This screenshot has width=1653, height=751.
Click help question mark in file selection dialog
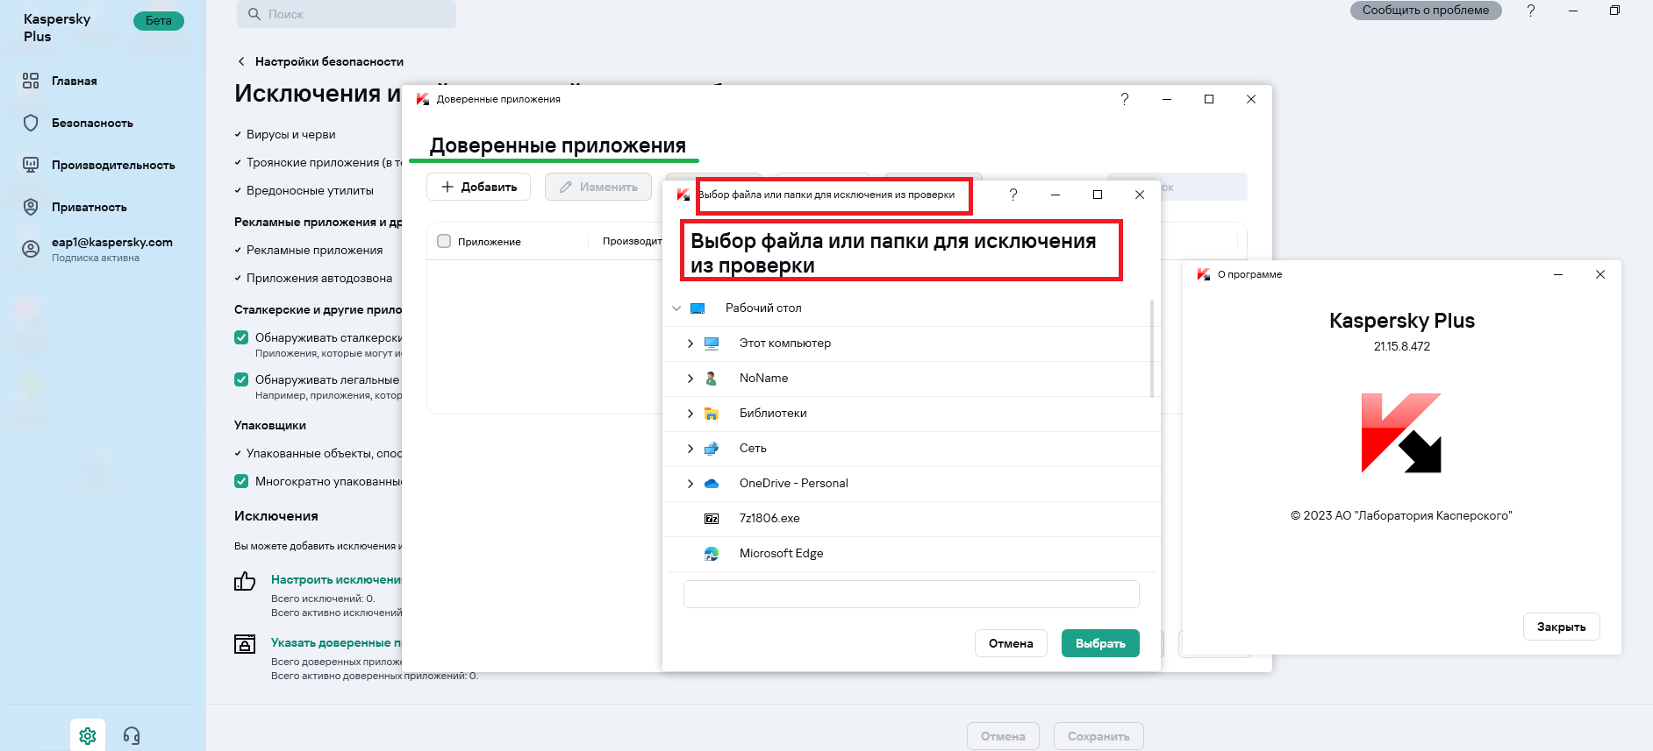coord(1013,195)
